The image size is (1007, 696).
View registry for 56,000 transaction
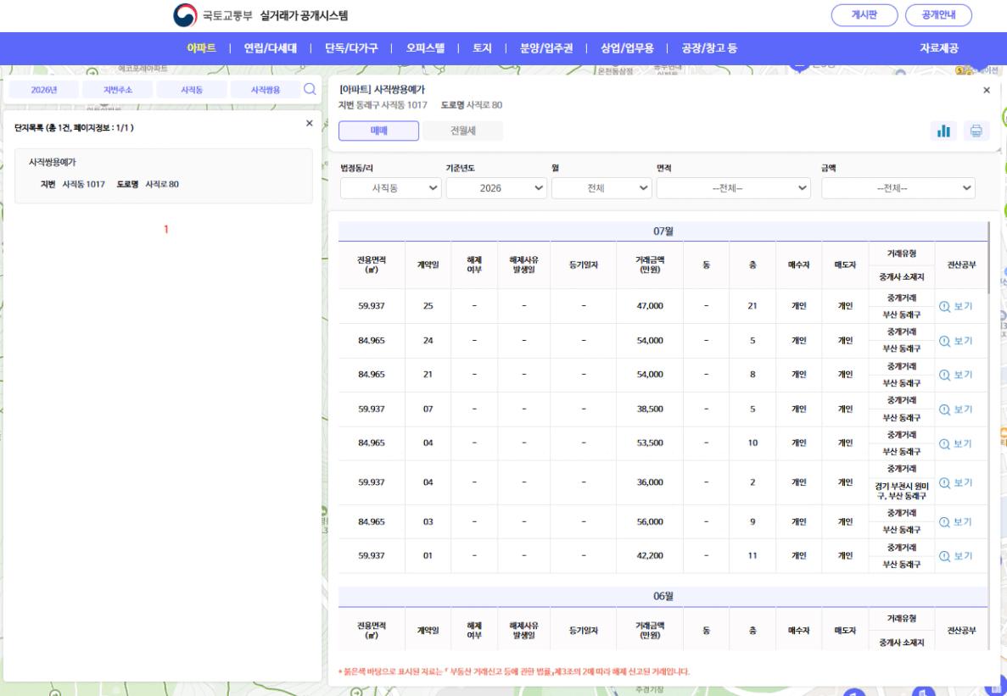coord(955,522)
